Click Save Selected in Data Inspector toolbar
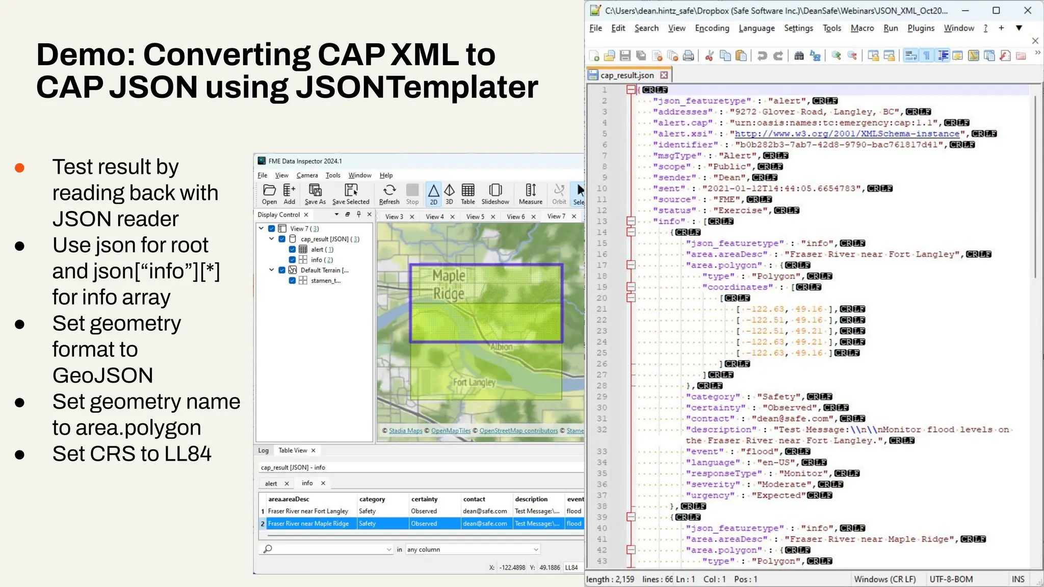This screenshot has height=587, width=1044. pos(351,194)
